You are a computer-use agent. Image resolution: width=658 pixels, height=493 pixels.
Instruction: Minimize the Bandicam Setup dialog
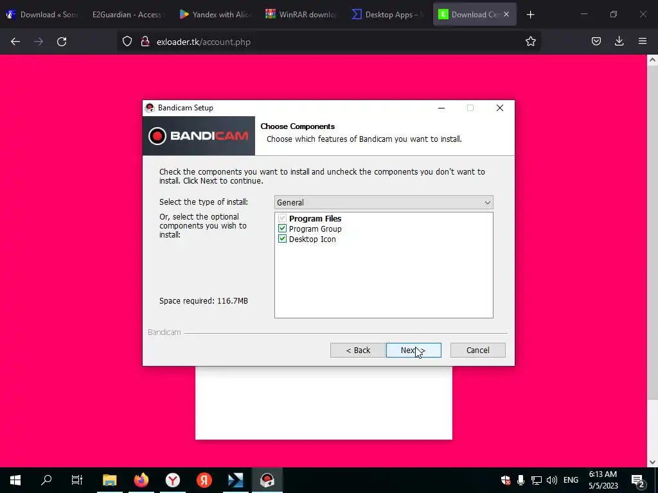tap(441, 108)
